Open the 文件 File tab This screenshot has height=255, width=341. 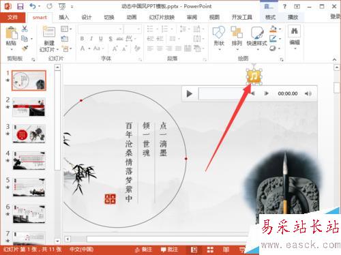(12, 17)
